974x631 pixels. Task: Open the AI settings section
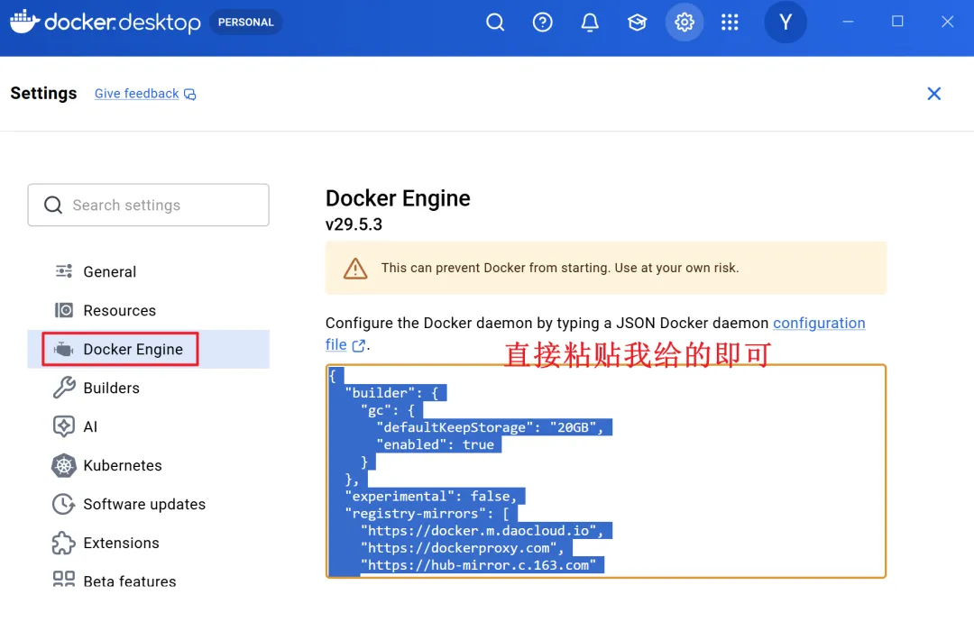coord(149,426)
